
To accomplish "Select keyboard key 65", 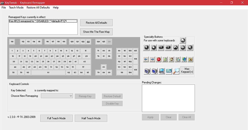I will click(x=88, y=72).
